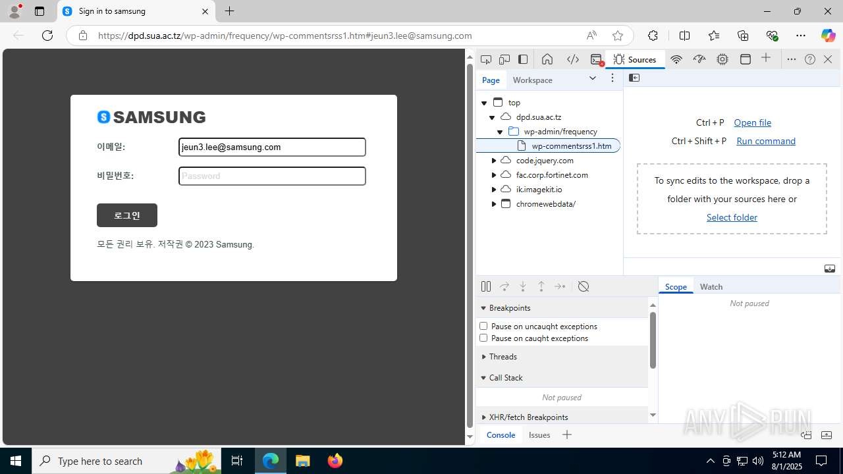Screen dimensions: 843x474
Task: Open browser Extensions icon
Action: tap(653, 36)
